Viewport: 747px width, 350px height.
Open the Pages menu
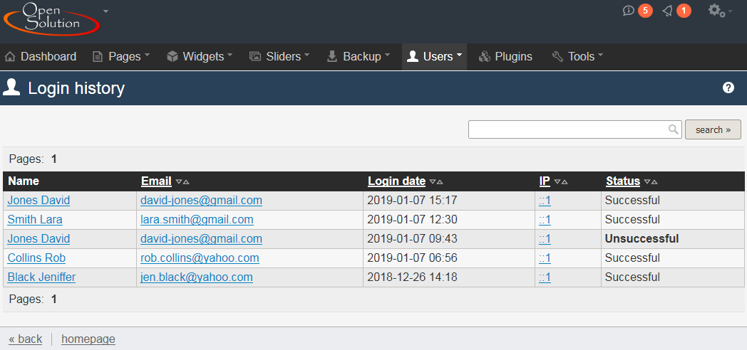pyautogui.click(x=121, y=57)
